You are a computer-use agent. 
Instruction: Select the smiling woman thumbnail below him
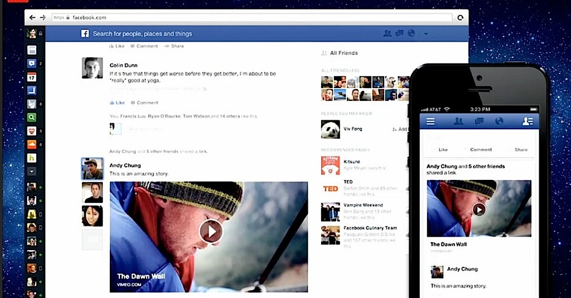tap(92, 216)
